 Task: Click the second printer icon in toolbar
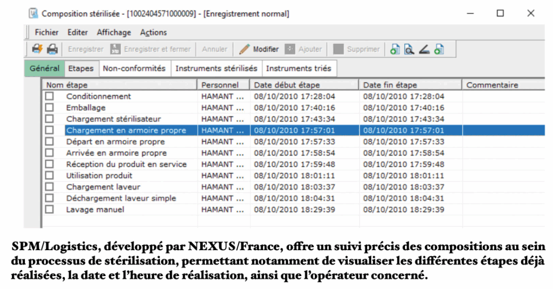click(52, 49)
